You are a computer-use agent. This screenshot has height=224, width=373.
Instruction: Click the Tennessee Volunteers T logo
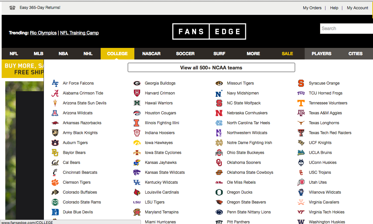(x=301, y=103)
